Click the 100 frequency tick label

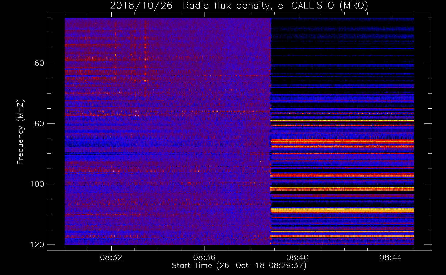click(37, 184)
